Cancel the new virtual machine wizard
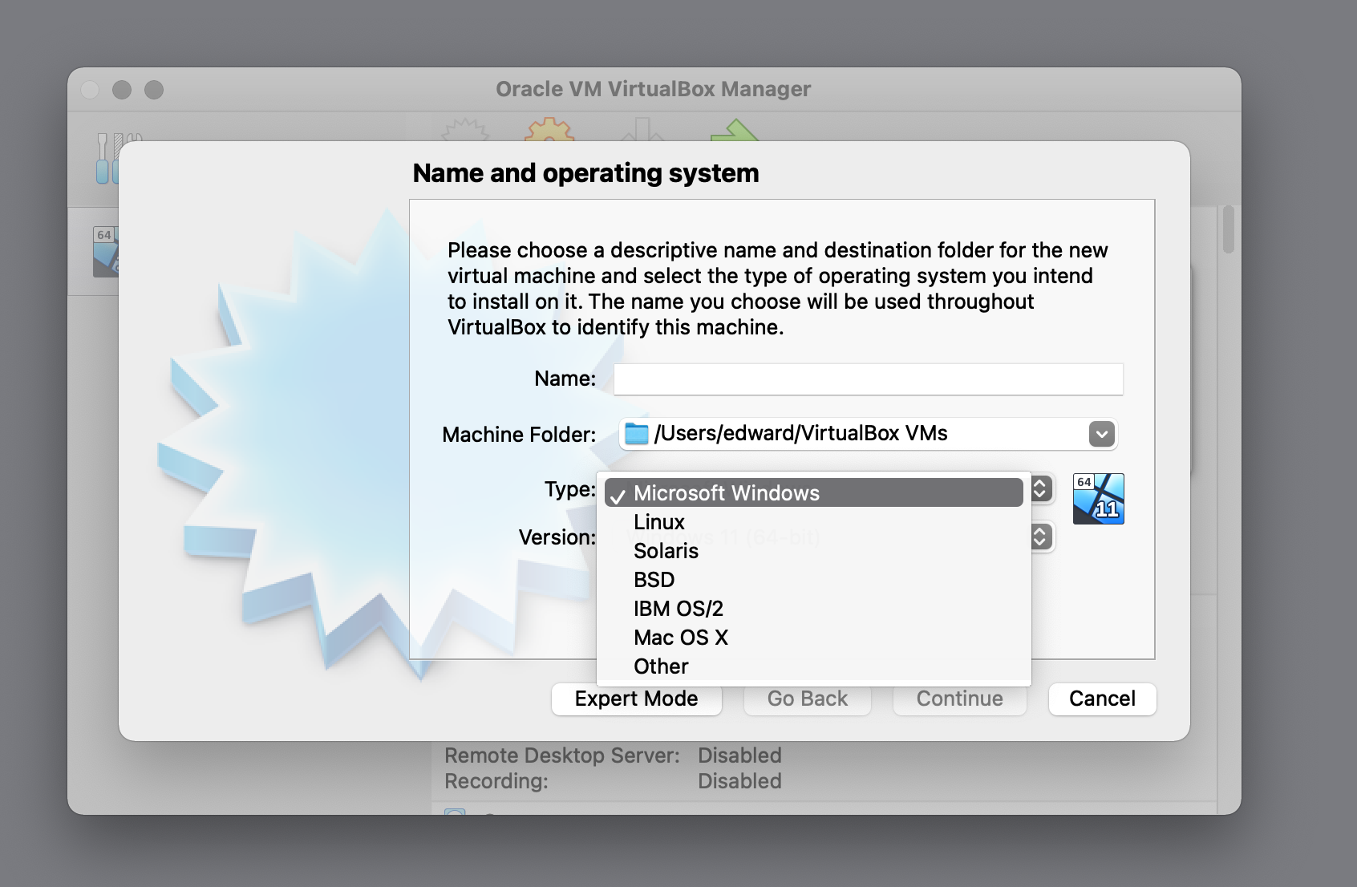The height and width of the screenshot is (887, 1357). (x=1102, y=699)
